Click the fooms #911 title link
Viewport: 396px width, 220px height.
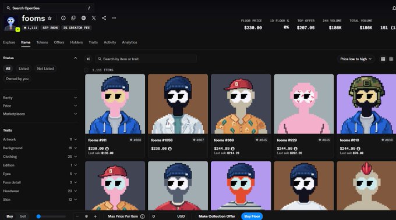coord(97,140)
